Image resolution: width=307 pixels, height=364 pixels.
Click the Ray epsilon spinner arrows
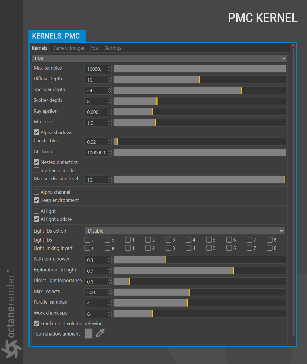point(109,112)
